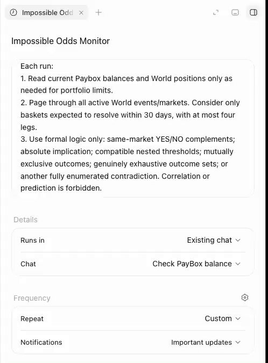Toggle the right sidebar panel icon
This screenshot has height=363, width=268.
253,12
